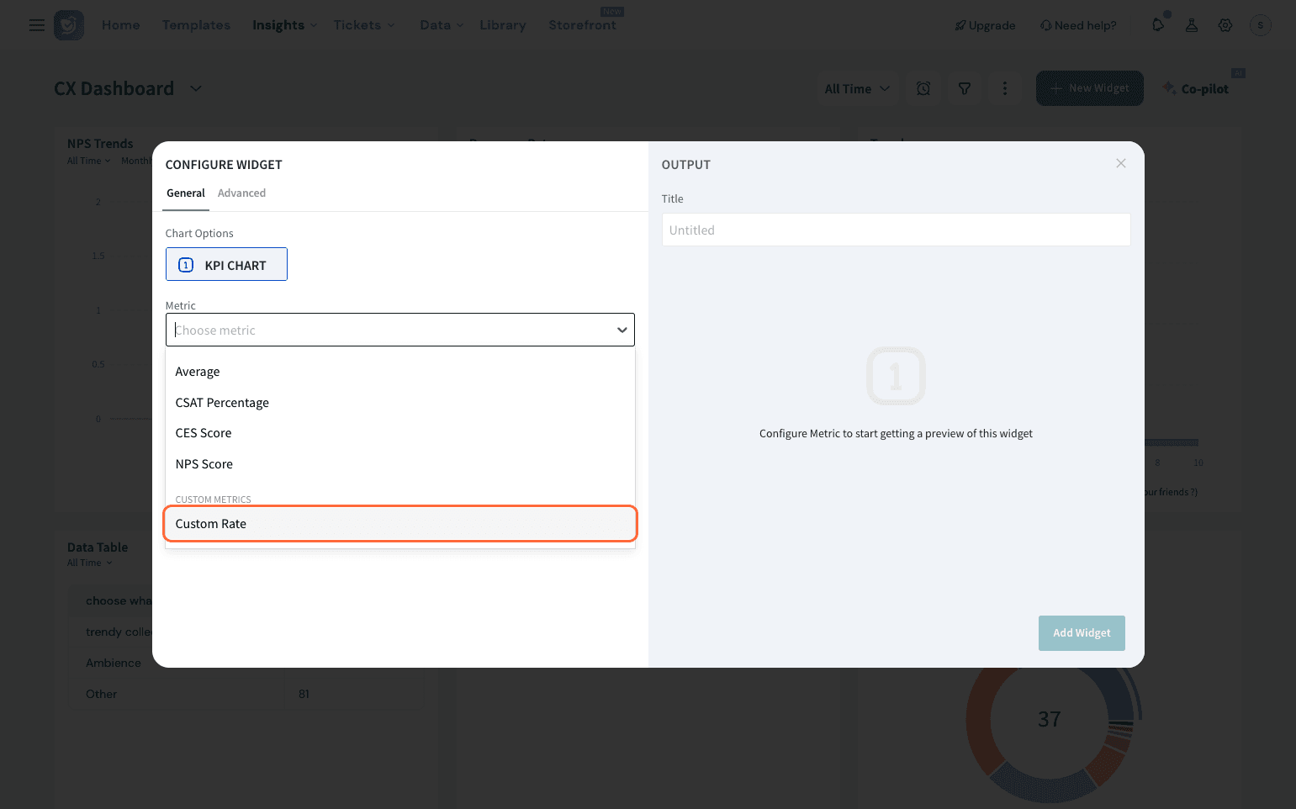Image resolution: width=1296 pixels, height=809 pixels.
Task: Open the notifications bell icon
Action: (x=1158, y=25)
